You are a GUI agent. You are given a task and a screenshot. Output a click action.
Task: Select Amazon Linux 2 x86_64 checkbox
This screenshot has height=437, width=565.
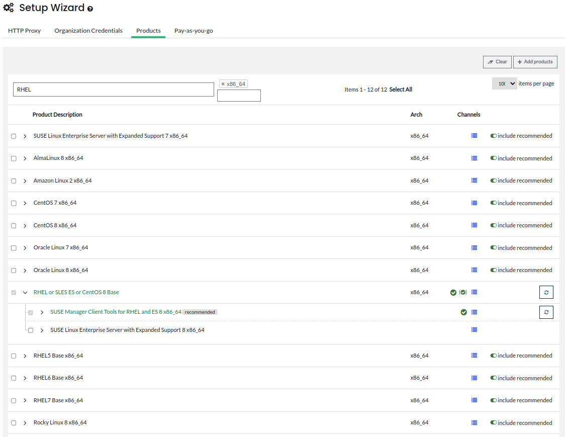click(x=14, y=181)
